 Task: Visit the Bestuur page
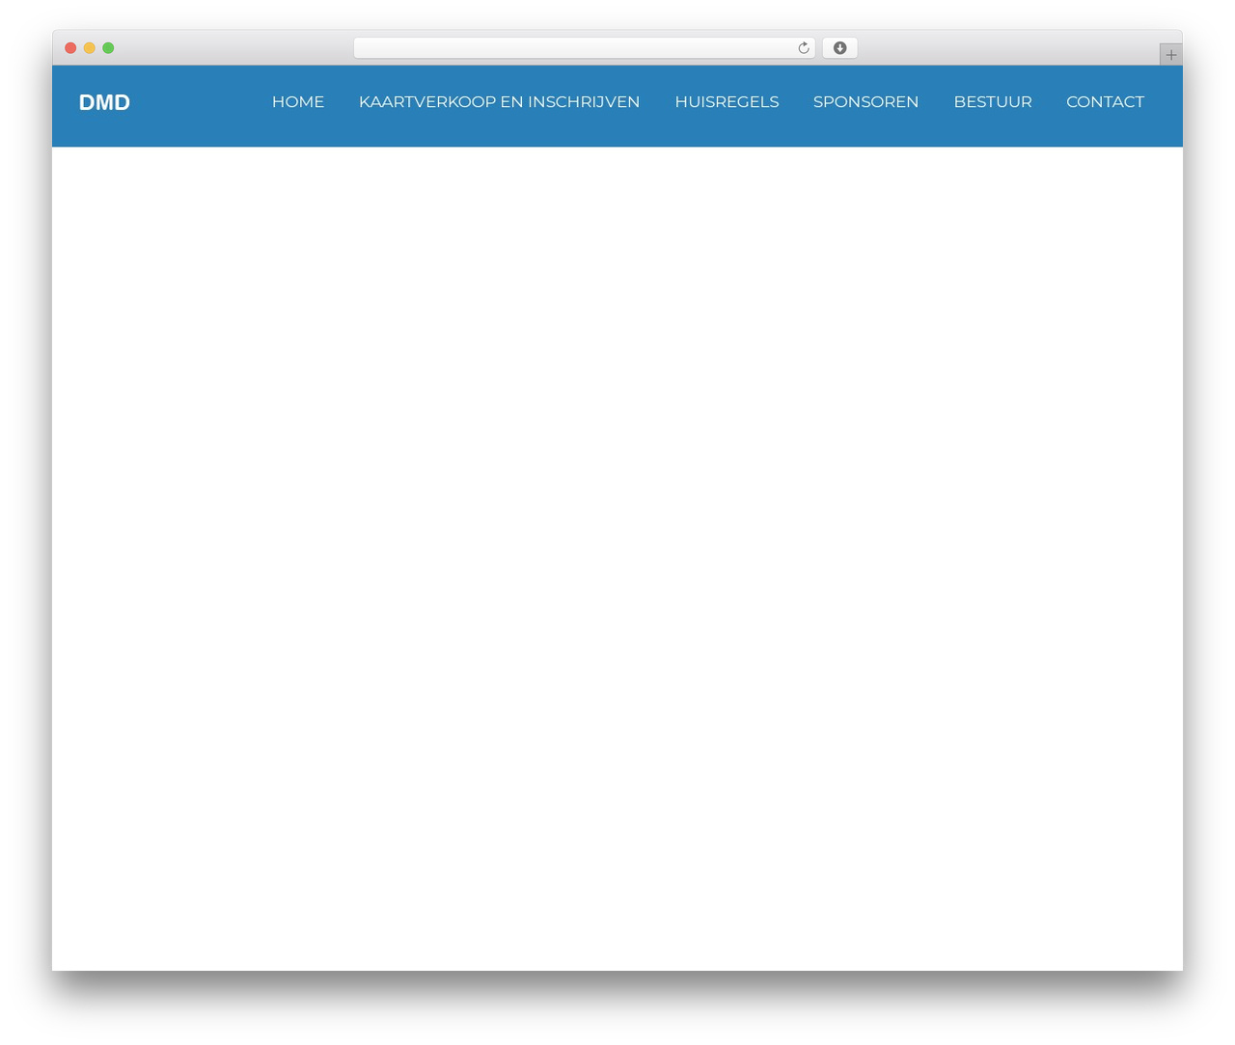point(993,102)
